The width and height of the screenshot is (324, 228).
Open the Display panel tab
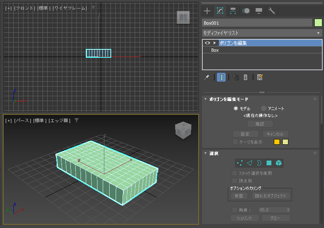pyautogui.click(x=259, y=11)
